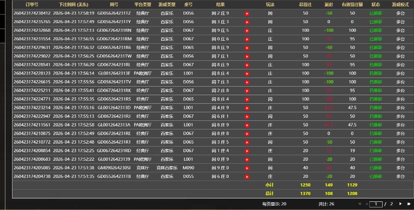
Task: Click total payout value 108
Action: tap(329, 193)
